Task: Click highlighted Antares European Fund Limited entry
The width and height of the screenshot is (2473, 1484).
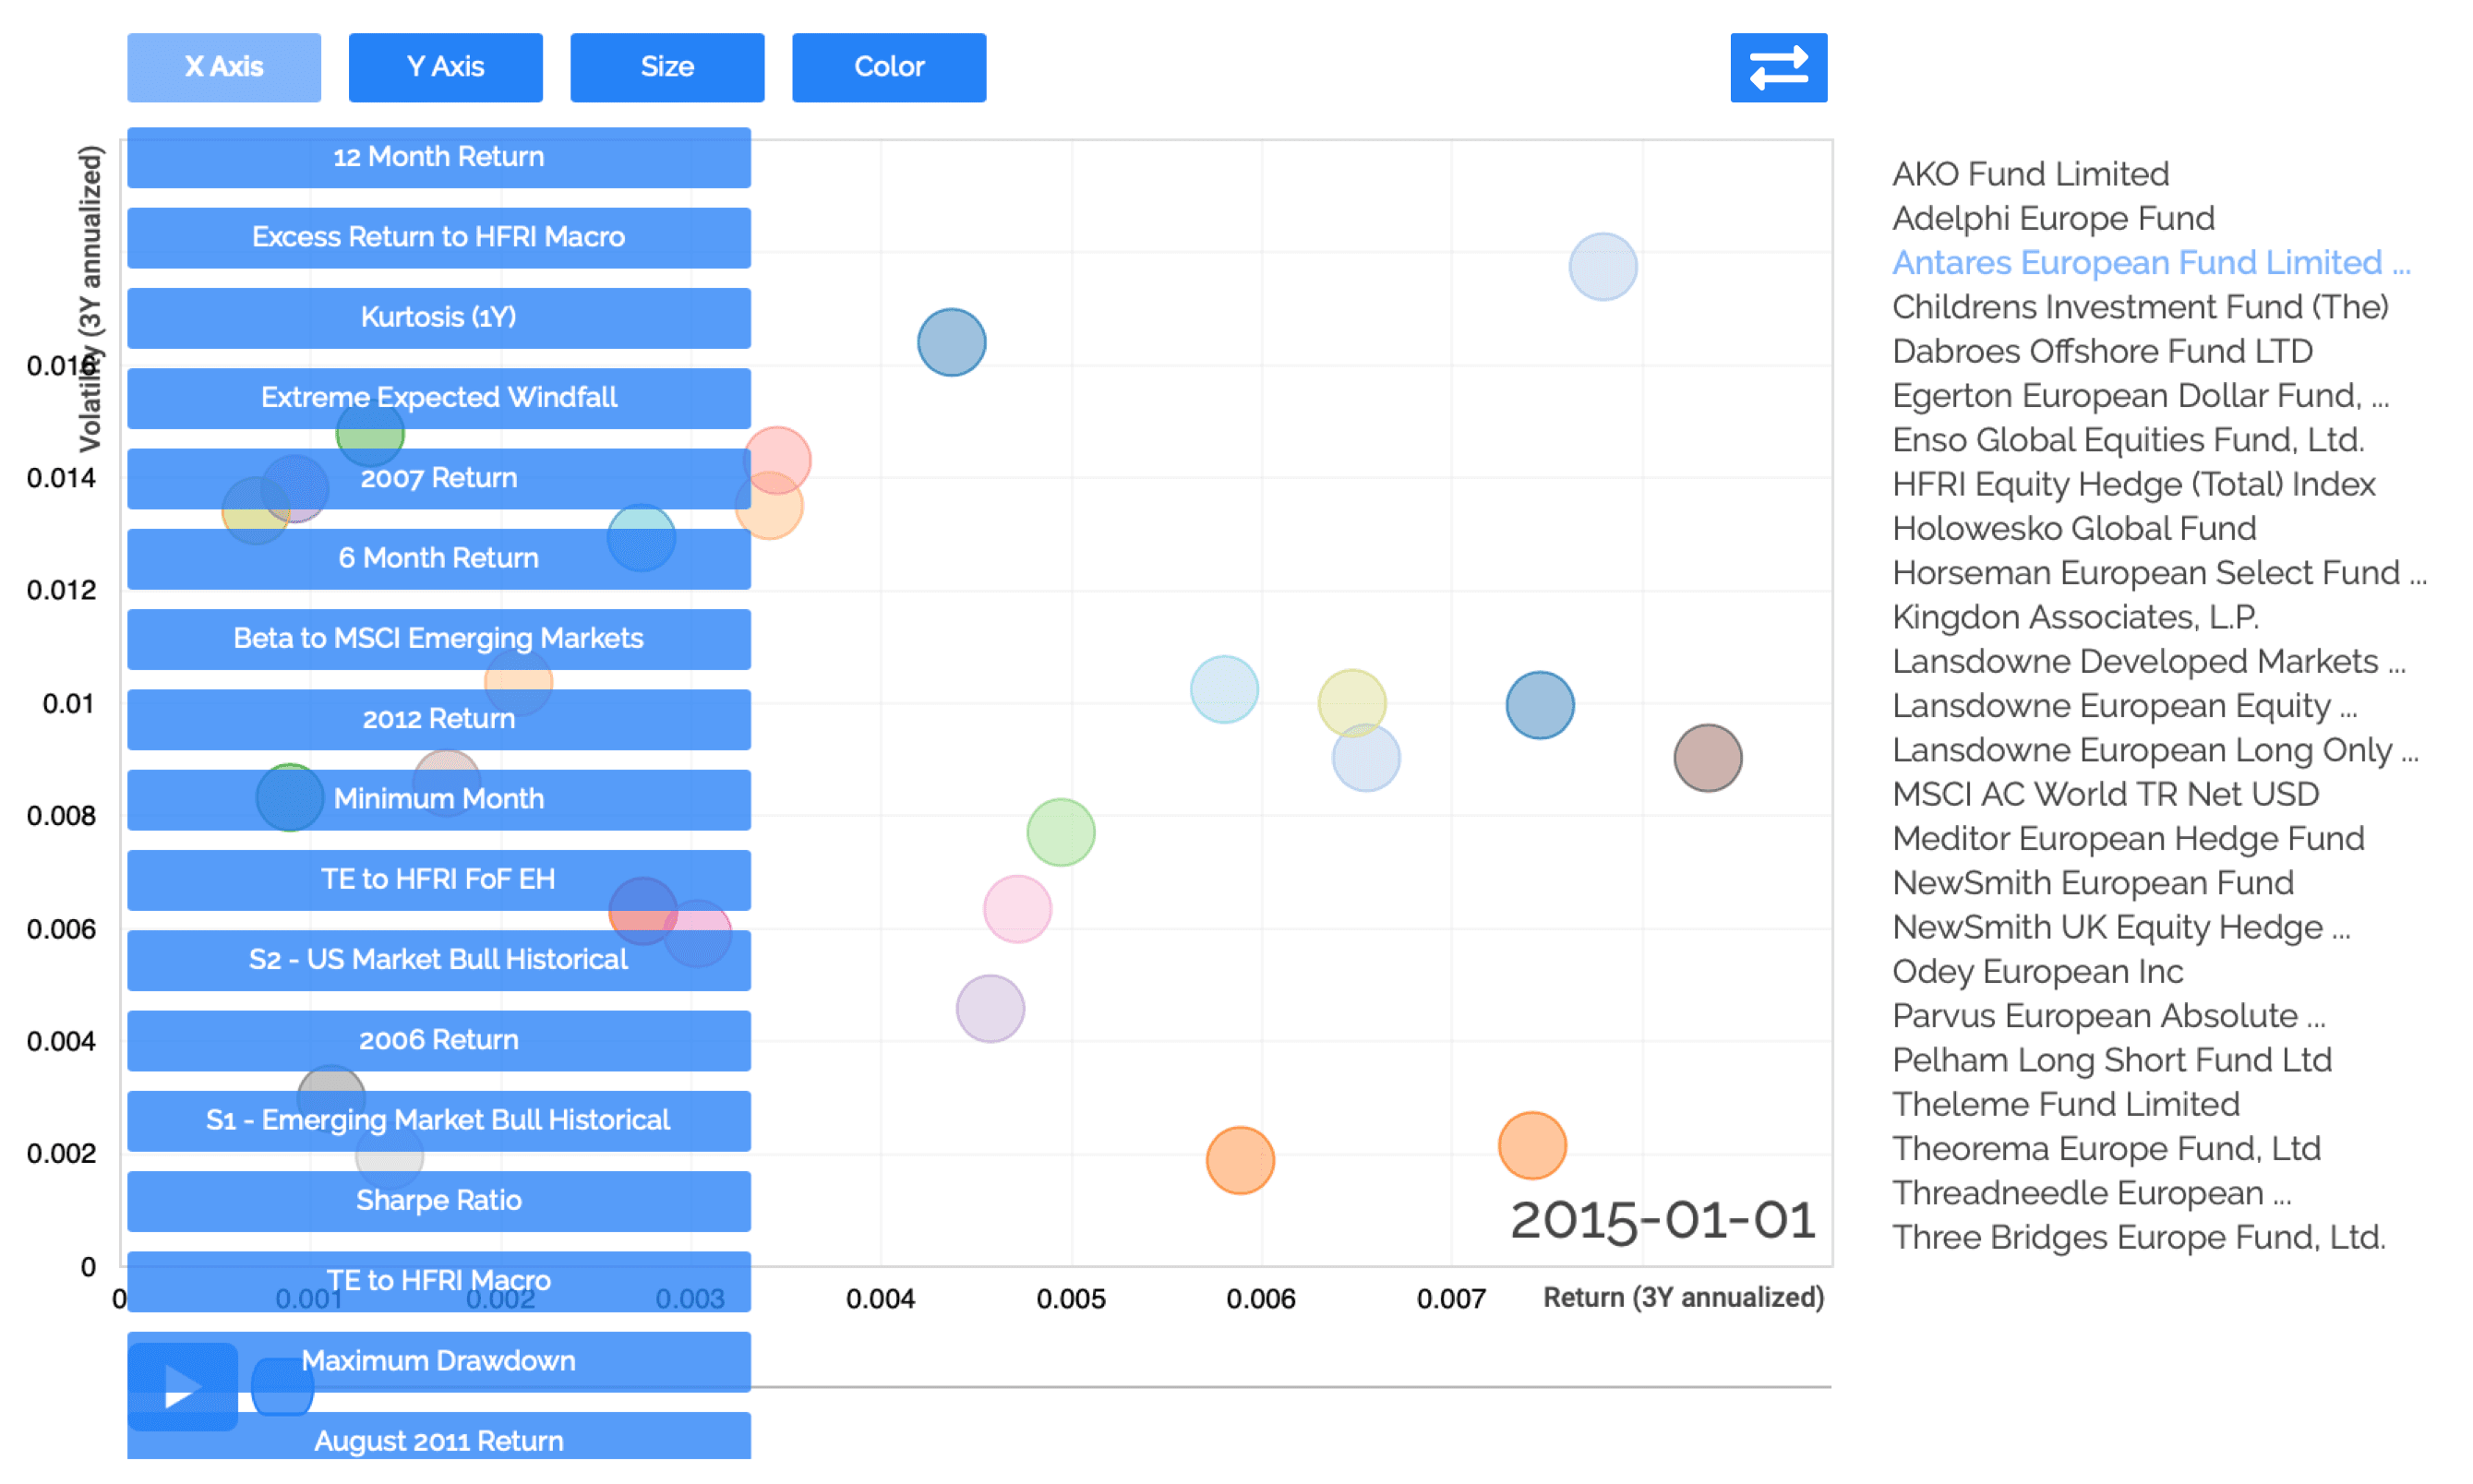Action: click(x=2151, y=262)
